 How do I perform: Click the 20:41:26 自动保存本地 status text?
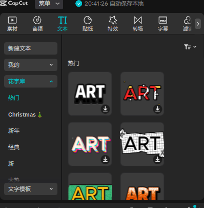pos(114,4)
